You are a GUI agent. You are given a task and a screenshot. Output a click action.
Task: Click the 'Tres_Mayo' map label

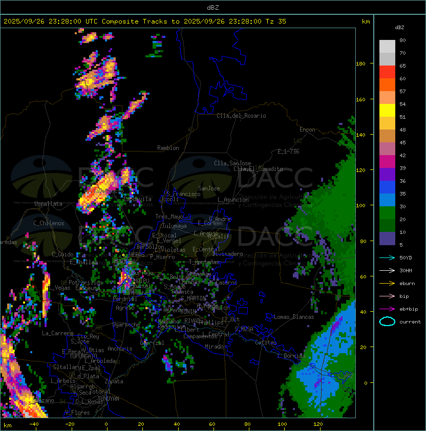[169, 217]
